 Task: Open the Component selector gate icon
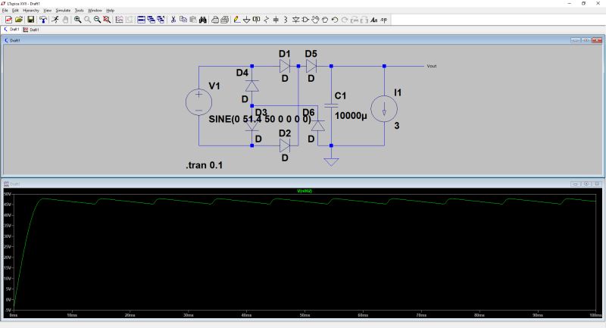pos(305,20)
